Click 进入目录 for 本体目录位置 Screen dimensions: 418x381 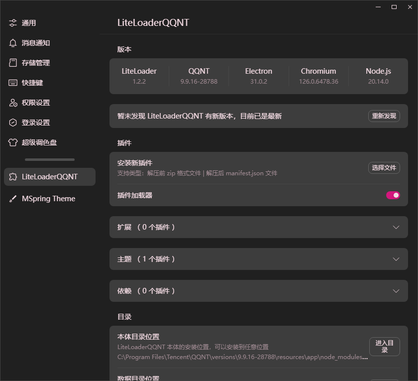tap(384, 347)
